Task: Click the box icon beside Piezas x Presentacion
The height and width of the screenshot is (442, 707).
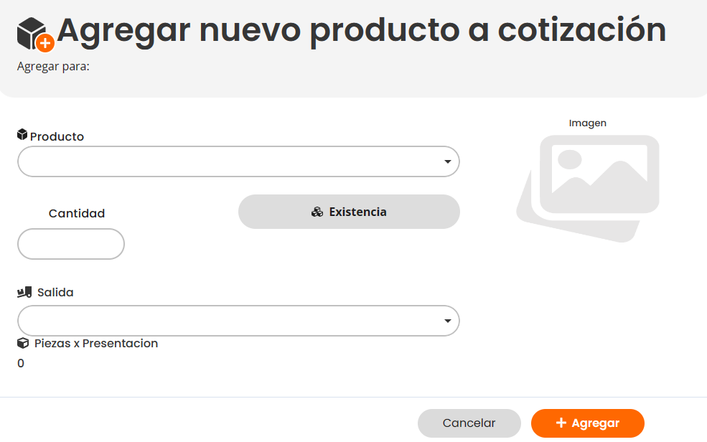Action: tap(23, 343)
